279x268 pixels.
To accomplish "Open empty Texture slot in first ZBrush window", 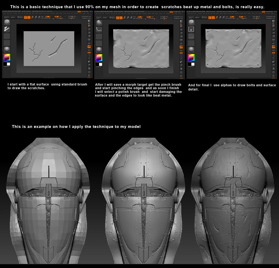I will tap(7, 43).
